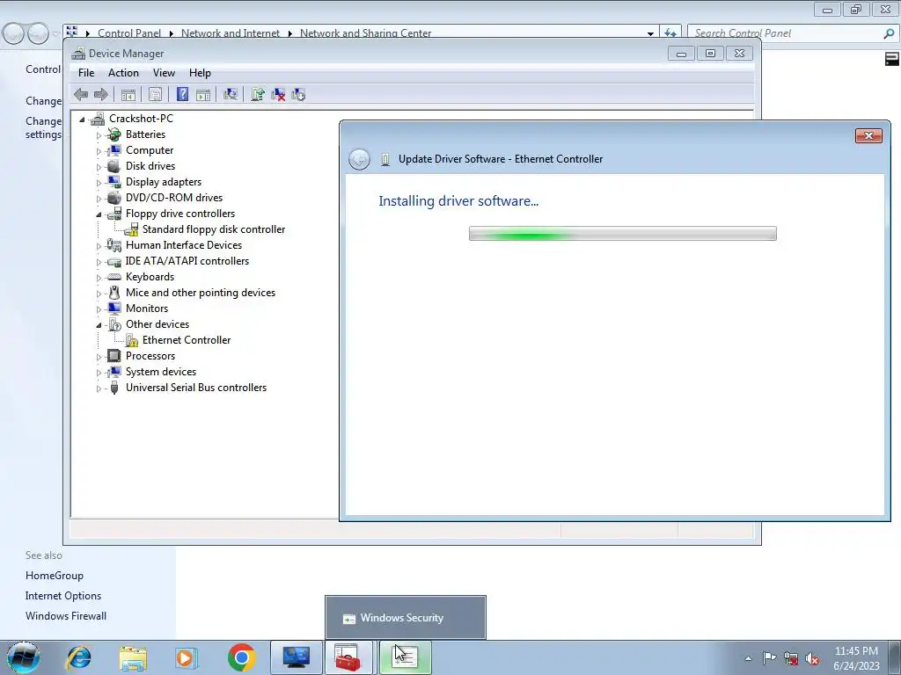Click the Internet Options link
The width and height of the screenshot is (901, 675).
pyautogui.click(x=63, y=596)
